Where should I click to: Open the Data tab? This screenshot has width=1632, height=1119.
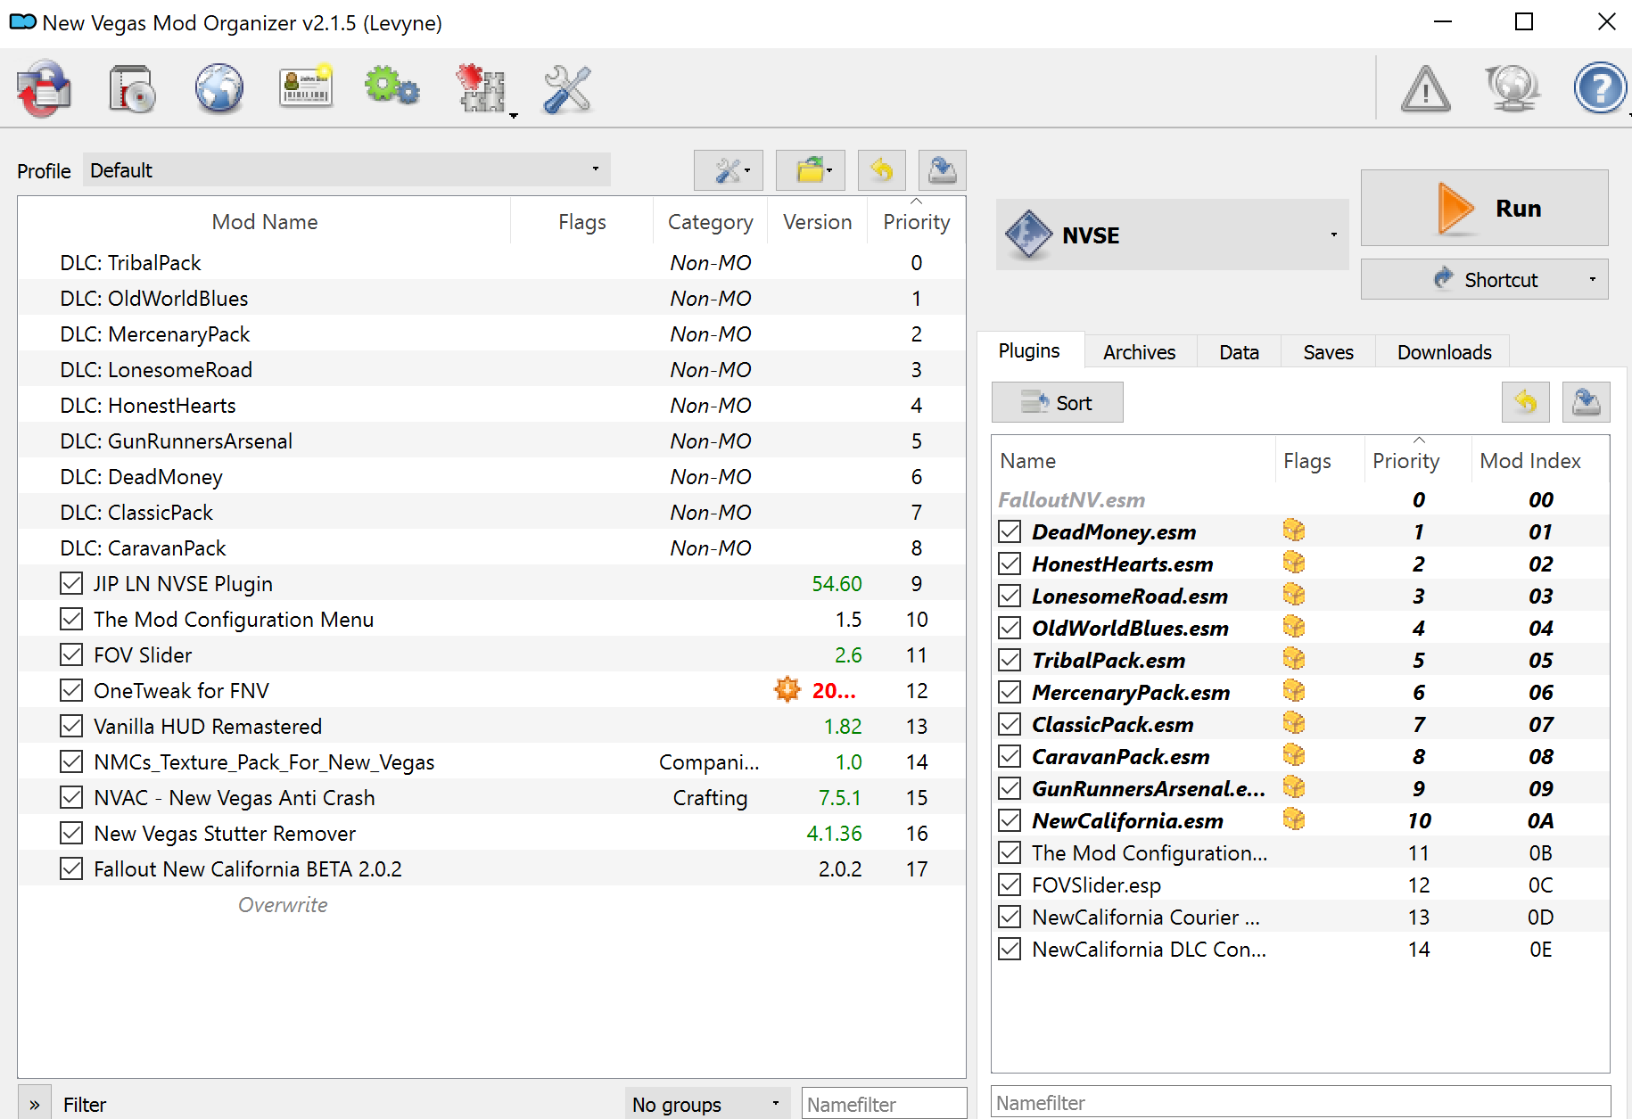(1239, 352)
